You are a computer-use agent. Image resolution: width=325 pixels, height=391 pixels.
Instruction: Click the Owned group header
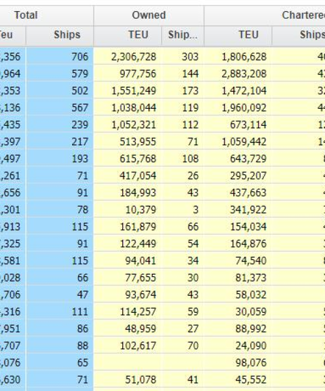149,16
